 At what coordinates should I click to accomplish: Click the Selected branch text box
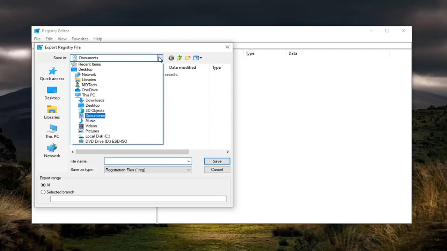138,199
